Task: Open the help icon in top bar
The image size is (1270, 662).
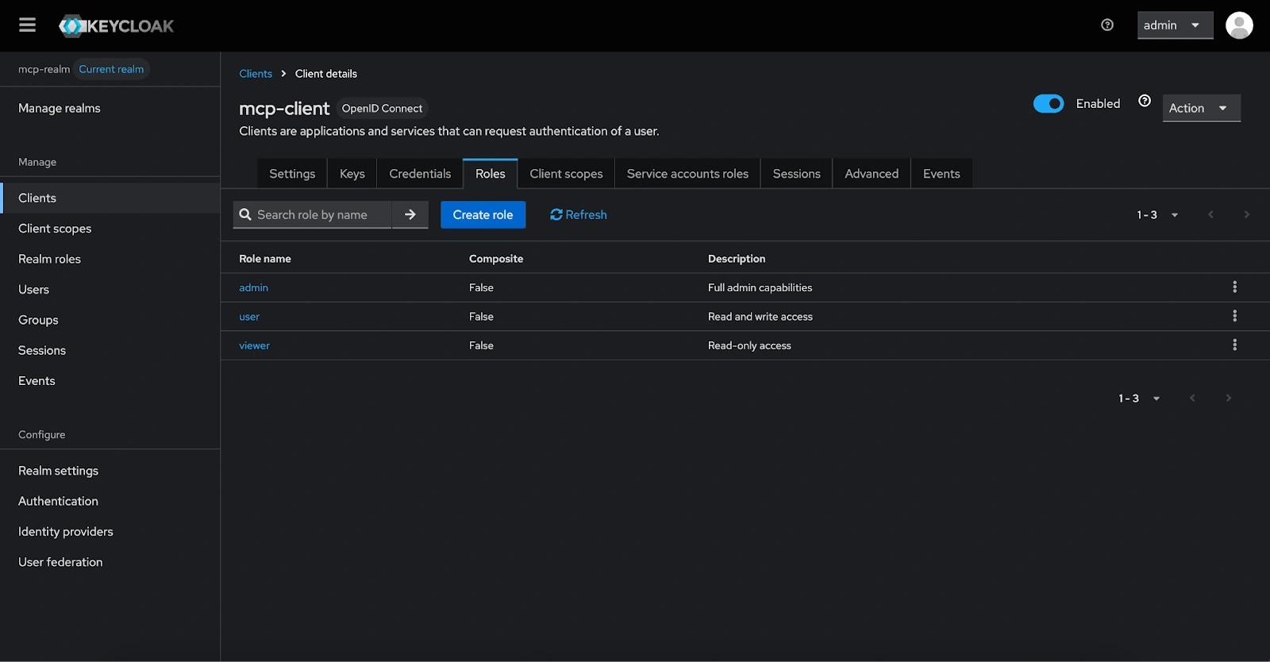Action: pos(1107,25)
